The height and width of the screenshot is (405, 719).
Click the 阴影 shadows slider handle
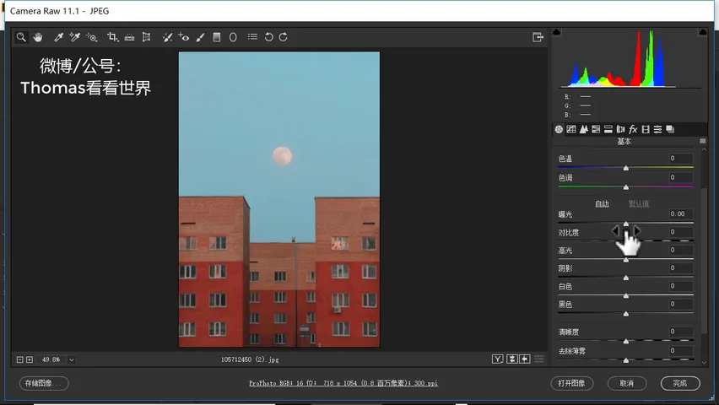tap(626, 278)
